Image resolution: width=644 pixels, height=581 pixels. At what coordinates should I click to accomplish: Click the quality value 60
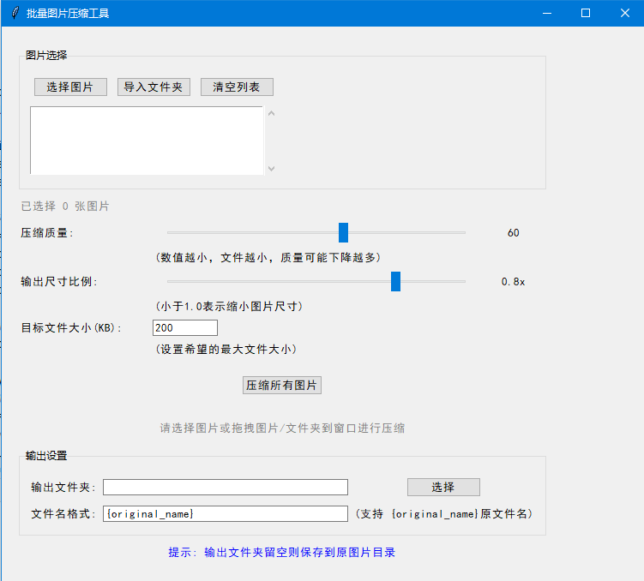tap(514, 233)
